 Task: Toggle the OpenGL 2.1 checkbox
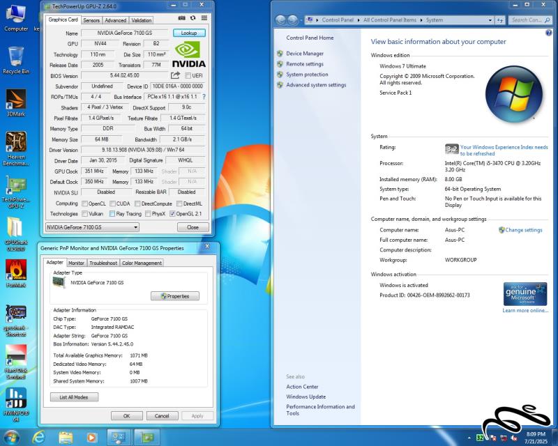click(172, 214)
